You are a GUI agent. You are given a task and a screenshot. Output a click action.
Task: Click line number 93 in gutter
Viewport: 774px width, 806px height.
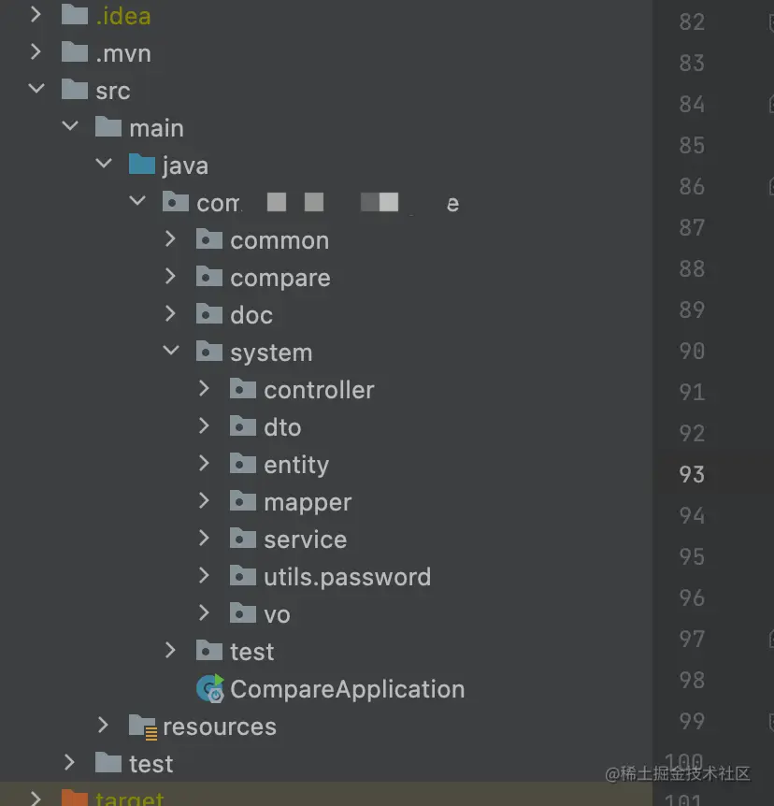pos(692,474)
